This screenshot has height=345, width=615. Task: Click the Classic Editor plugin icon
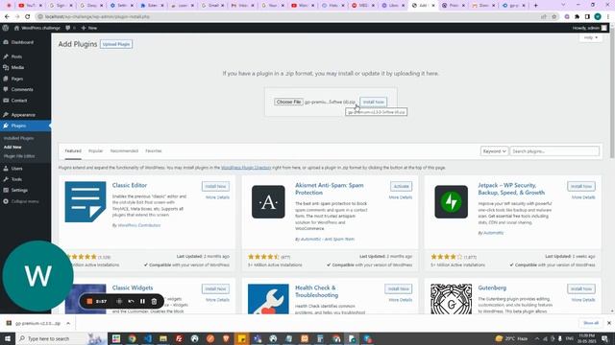pos(86,202)
